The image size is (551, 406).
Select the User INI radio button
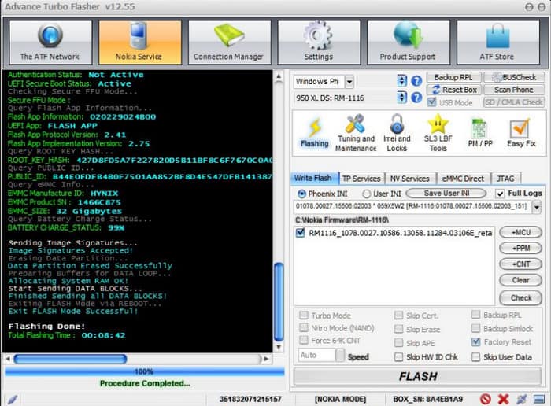pyautogui.click(x=367, y=194)
